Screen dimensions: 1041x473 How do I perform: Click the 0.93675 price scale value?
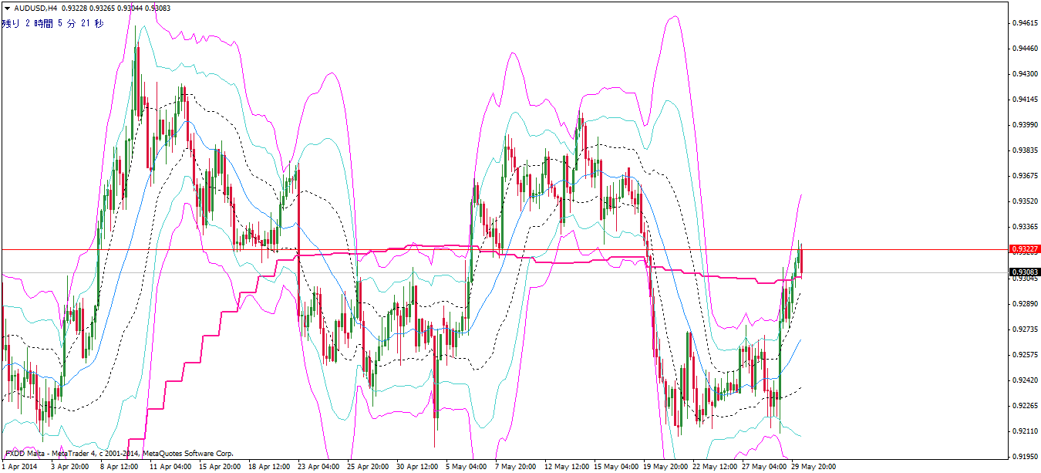(x=1025, y=176)
